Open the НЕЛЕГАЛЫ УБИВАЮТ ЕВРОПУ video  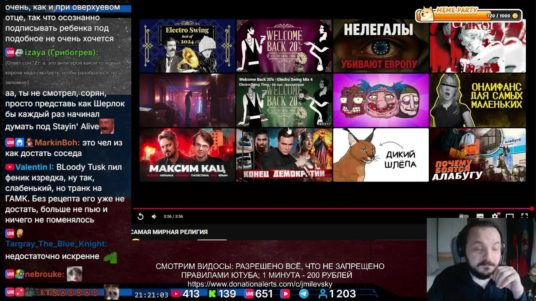[x=381, y=46]
